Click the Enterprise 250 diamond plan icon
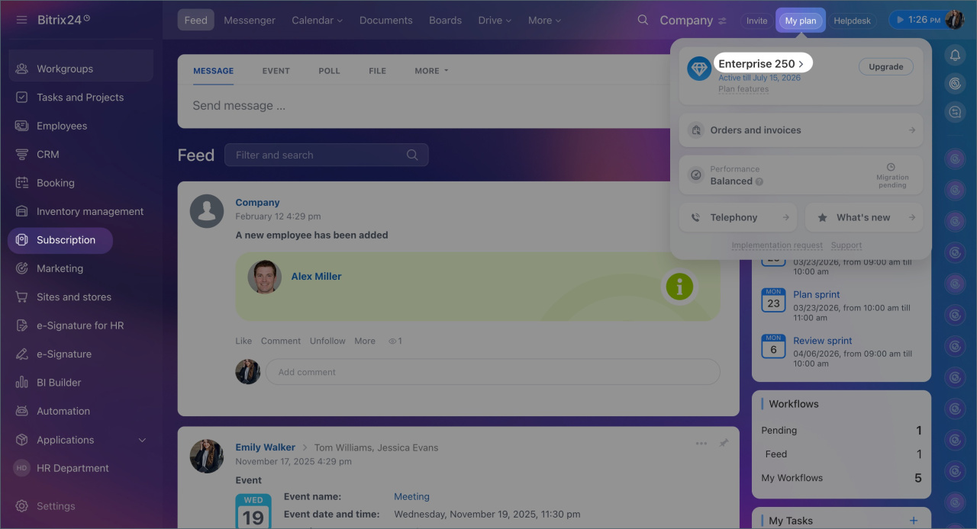 [699, 69]
